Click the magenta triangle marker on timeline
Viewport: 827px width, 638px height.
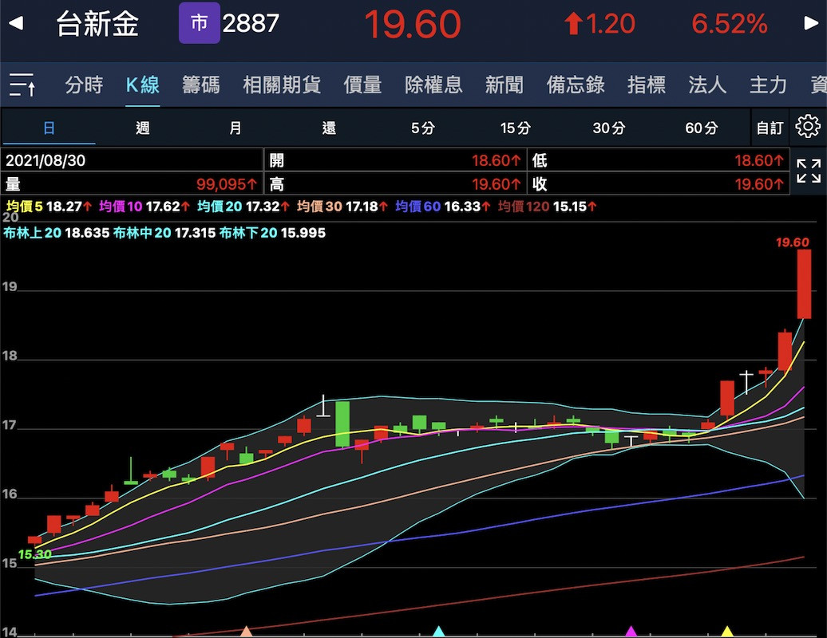click(631, 631)
